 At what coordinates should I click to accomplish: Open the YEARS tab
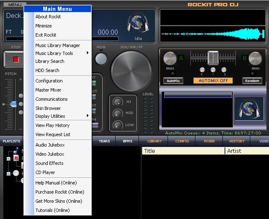104,141
